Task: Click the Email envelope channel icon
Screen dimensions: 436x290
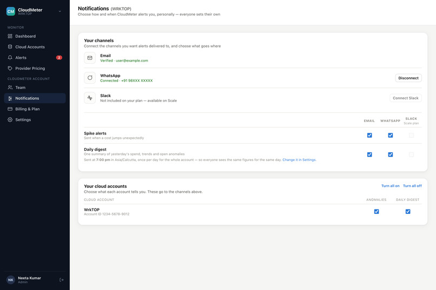Action: click(x=90, y=58)
